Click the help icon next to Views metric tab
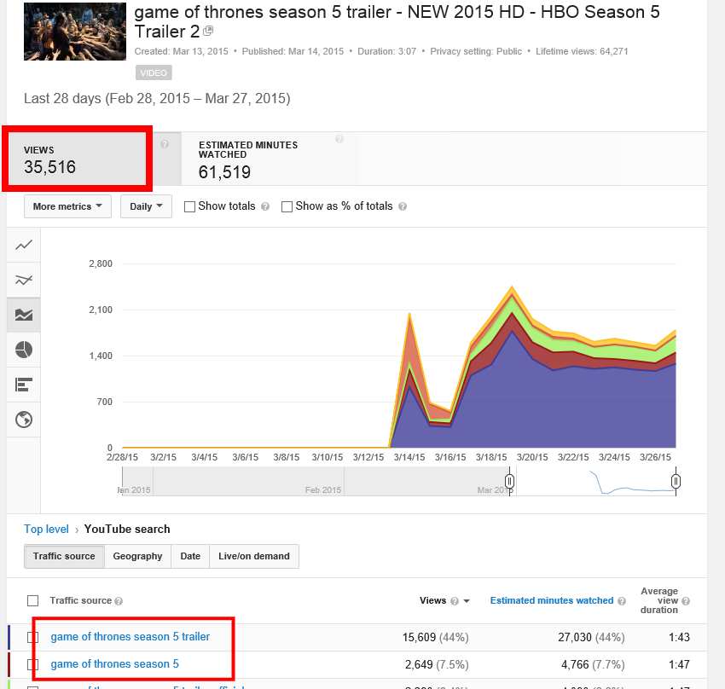The height and width of the screenshot is (689, 725). coord(164,144)
